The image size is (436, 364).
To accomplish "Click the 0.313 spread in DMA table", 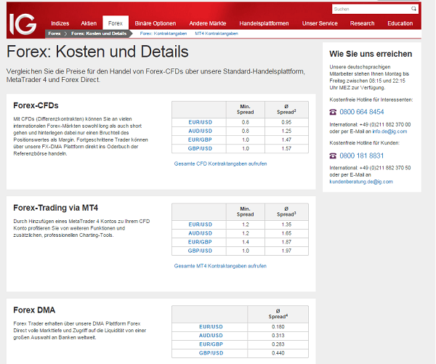I will click(278, 336).
